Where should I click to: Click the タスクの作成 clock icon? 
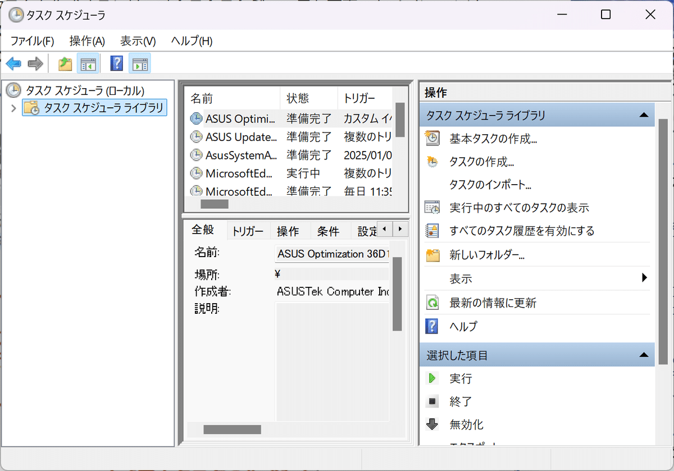[x=432, y=162]
